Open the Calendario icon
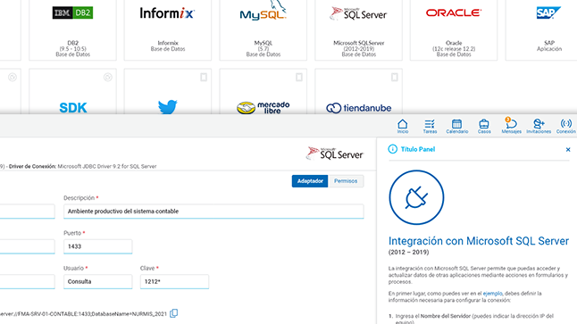This screenshot has width=577, height=324. point(457,126)
